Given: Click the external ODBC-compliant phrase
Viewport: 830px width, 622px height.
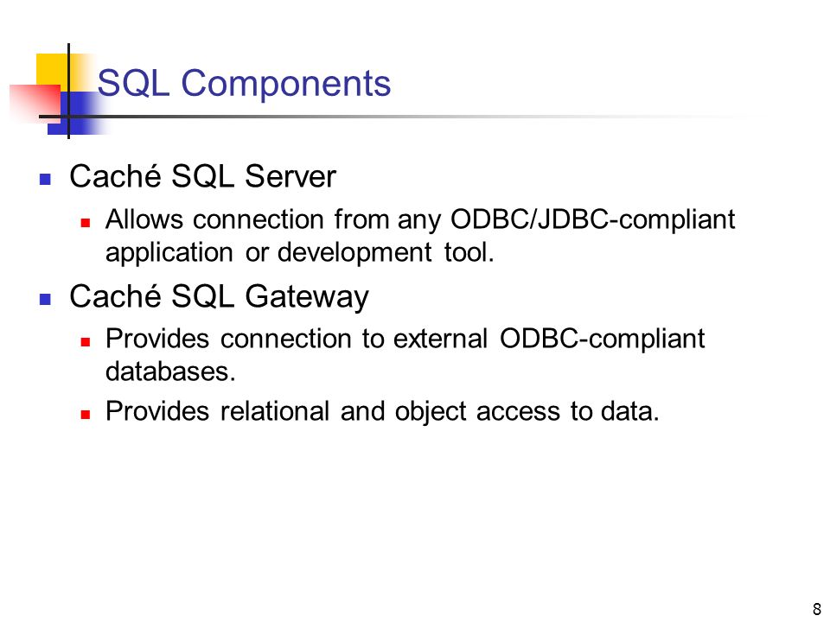Looking at the screenshot, I should 549,339.
